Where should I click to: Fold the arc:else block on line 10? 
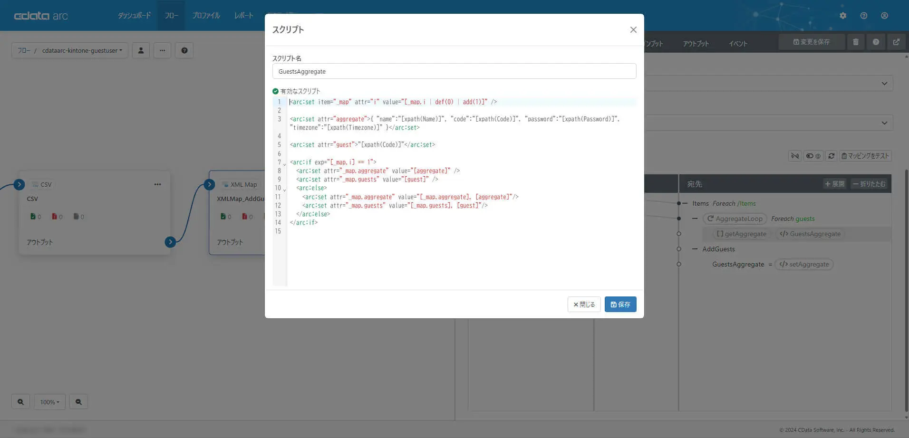tap(285, 190)
